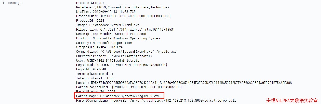Click the string type 't' field icon
The height and width of the screenshot is (106, 321).
3,3
